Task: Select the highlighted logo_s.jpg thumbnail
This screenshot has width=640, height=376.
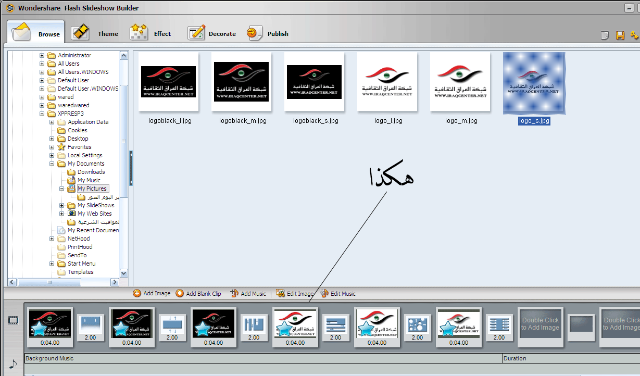Action: tap(534, 83)
